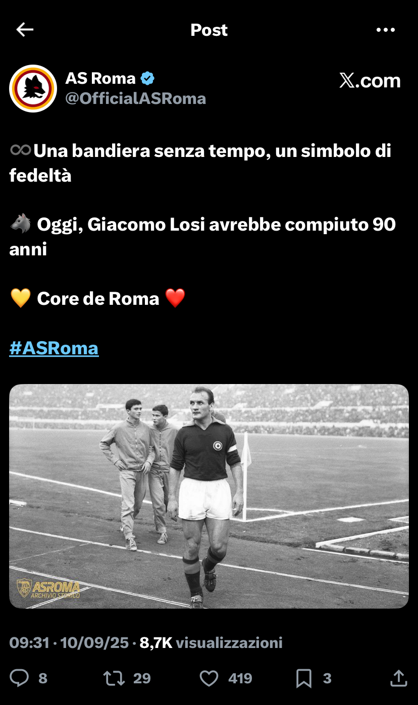
Task: Click the Post header title
Action: 209,30
